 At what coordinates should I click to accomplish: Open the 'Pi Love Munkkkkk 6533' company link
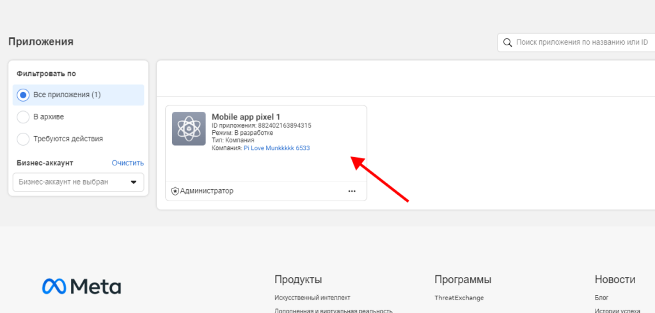[x=276, y=148]
